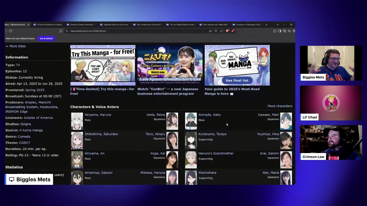The width and height of the screenshot is (367, 206).
Task: Switch to Kijin Gentoushou tab
Action: 147,25
